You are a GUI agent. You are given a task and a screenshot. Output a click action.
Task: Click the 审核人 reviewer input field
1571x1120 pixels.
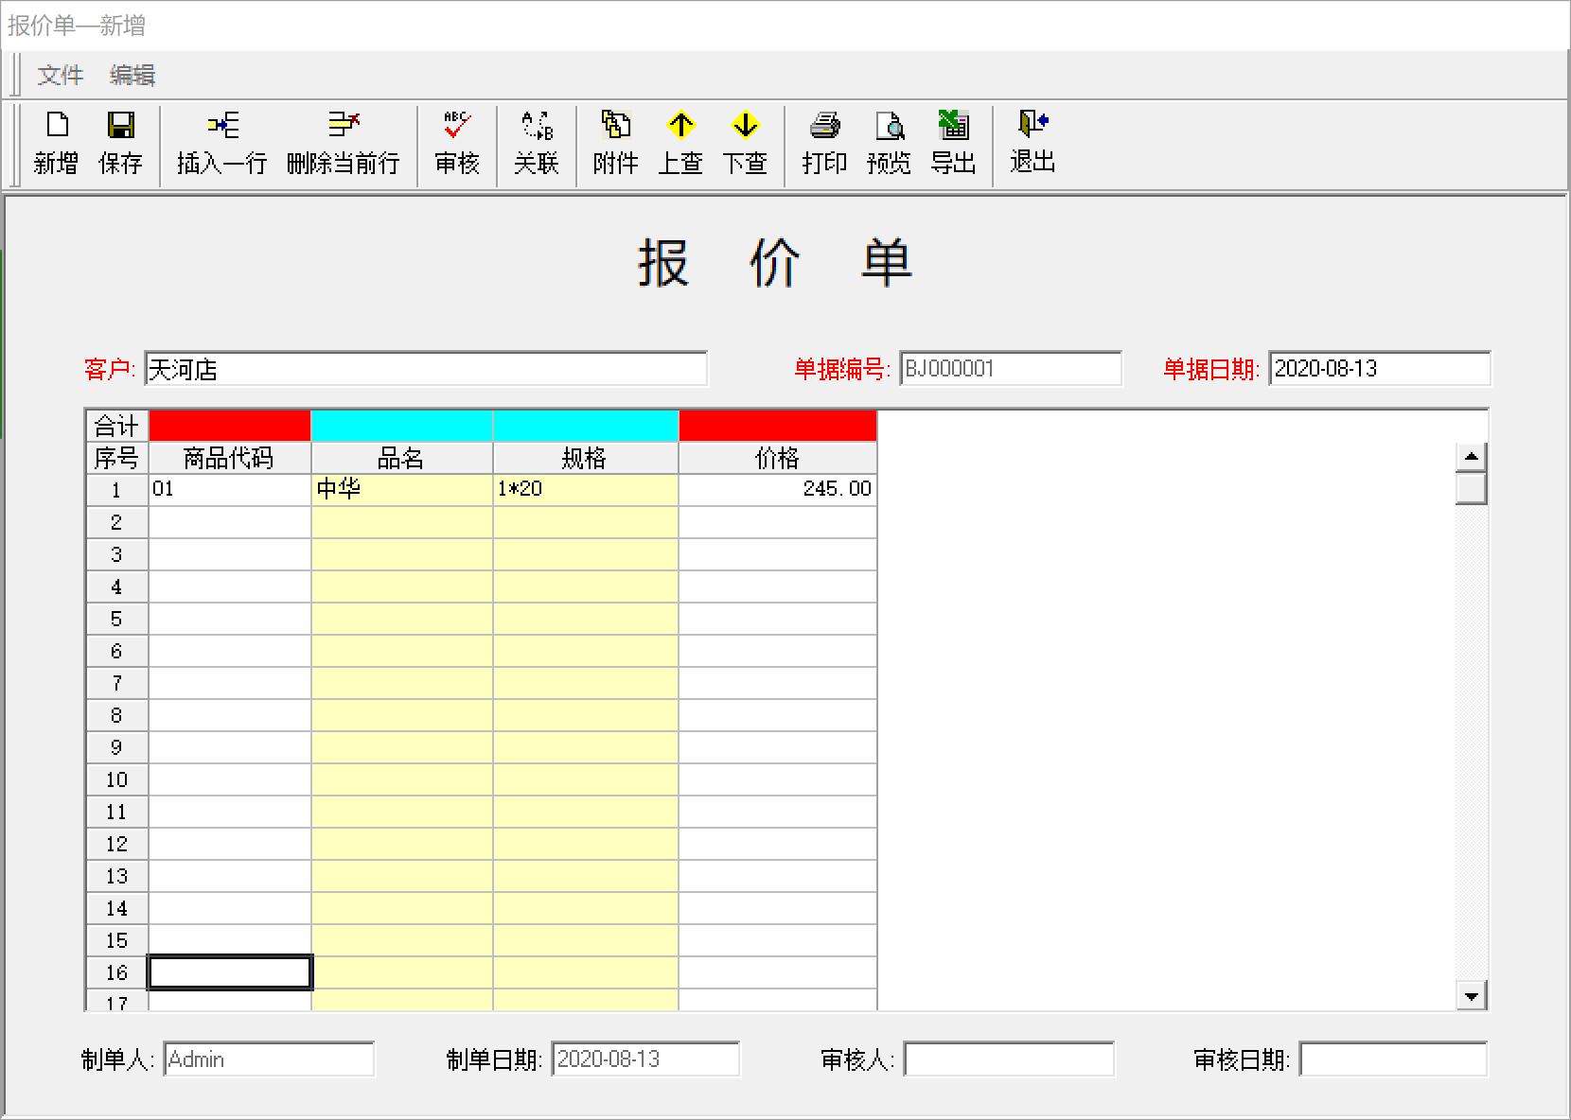[x=1009, y=1059]
